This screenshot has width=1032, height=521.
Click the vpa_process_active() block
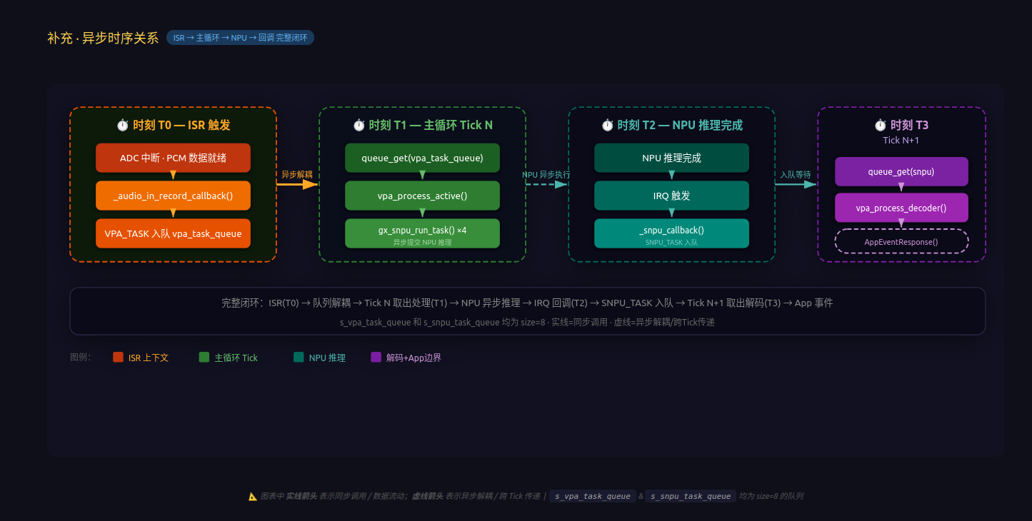point(422,196)
